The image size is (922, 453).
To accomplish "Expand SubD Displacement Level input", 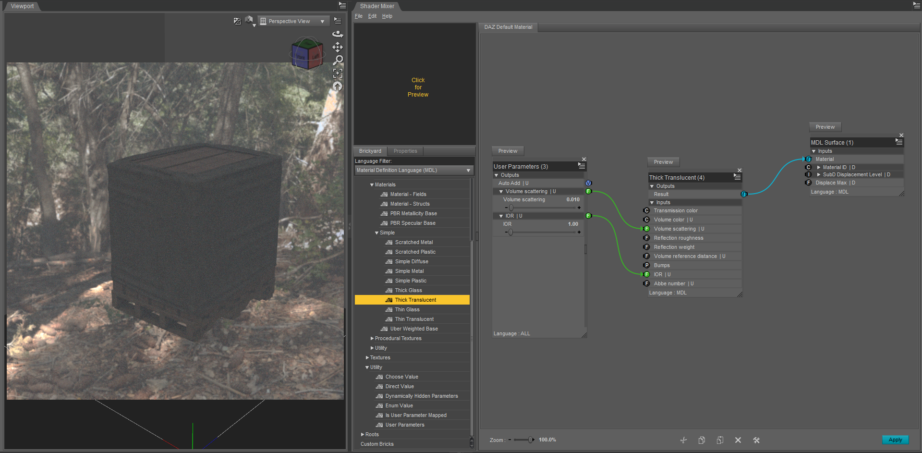I will click(x=819, y=175).
